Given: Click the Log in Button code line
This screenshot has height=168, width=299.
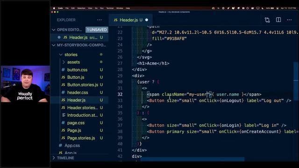Looking at the screenshot, I should tap(216, 126).
